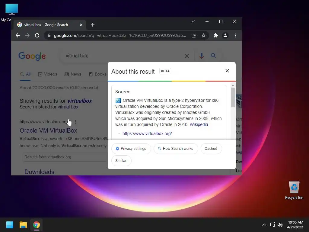
Task: Bookmark this page with the star icon
Action: point(204,36)
